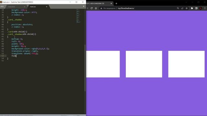This screenshot has width=207, height=116.
Task: Reload the page in Chrome
Action: [x=92, y=8]
